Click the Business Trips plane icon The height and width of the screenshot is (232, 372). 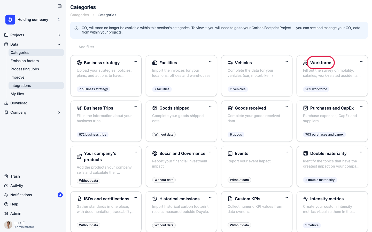coord(79,108)
